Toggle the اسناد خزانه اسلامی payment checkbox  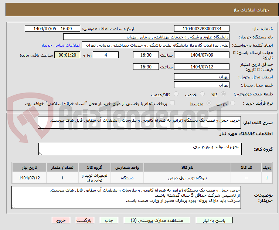click(172, 103)
